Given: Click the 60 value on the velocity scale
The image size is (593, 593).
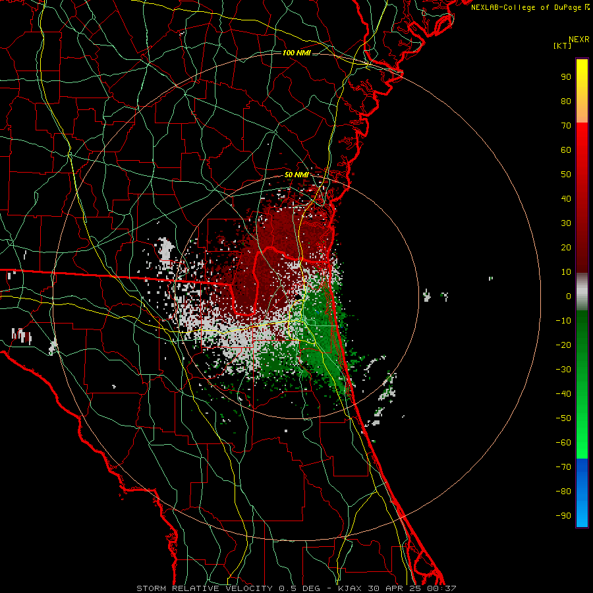Looking at the screenshot, I should [566, 150].
